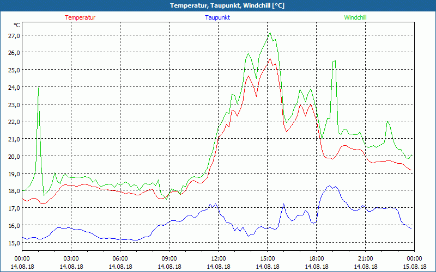Select the 27,0 y-axis value label

click(14, 35)
